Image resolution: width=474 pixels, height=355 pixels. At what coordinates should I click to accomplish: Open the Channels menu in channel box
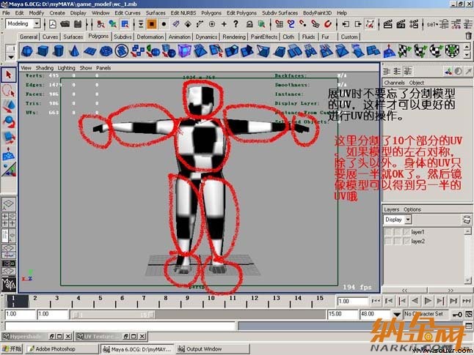(x=395, y=82)
